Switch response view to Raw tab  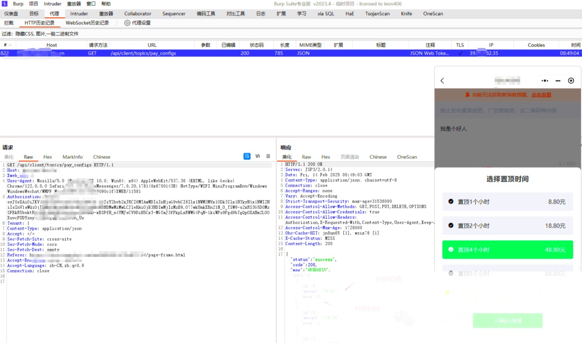[x=306, y=157]
